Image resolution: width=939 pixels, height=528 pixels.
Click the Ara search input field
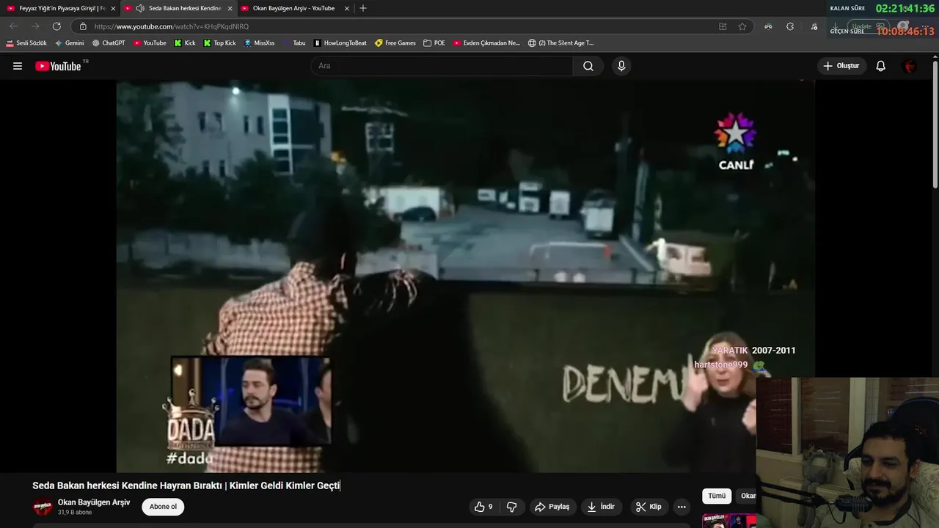(442, 66)
